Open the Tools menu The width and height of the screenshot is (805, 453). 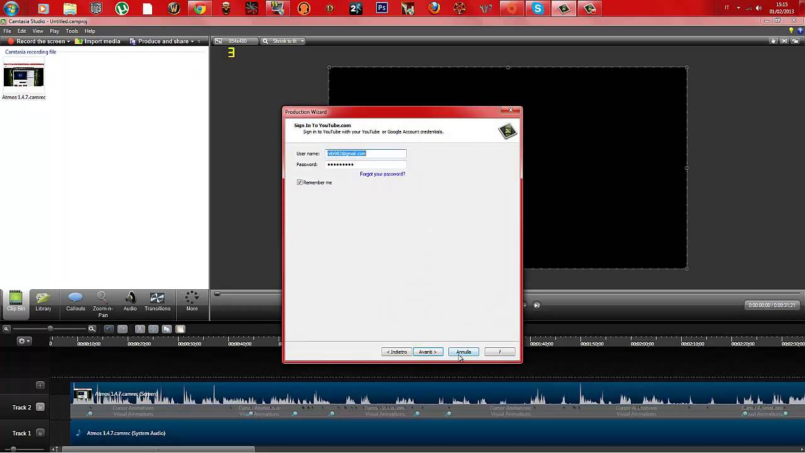pos(72,31)
